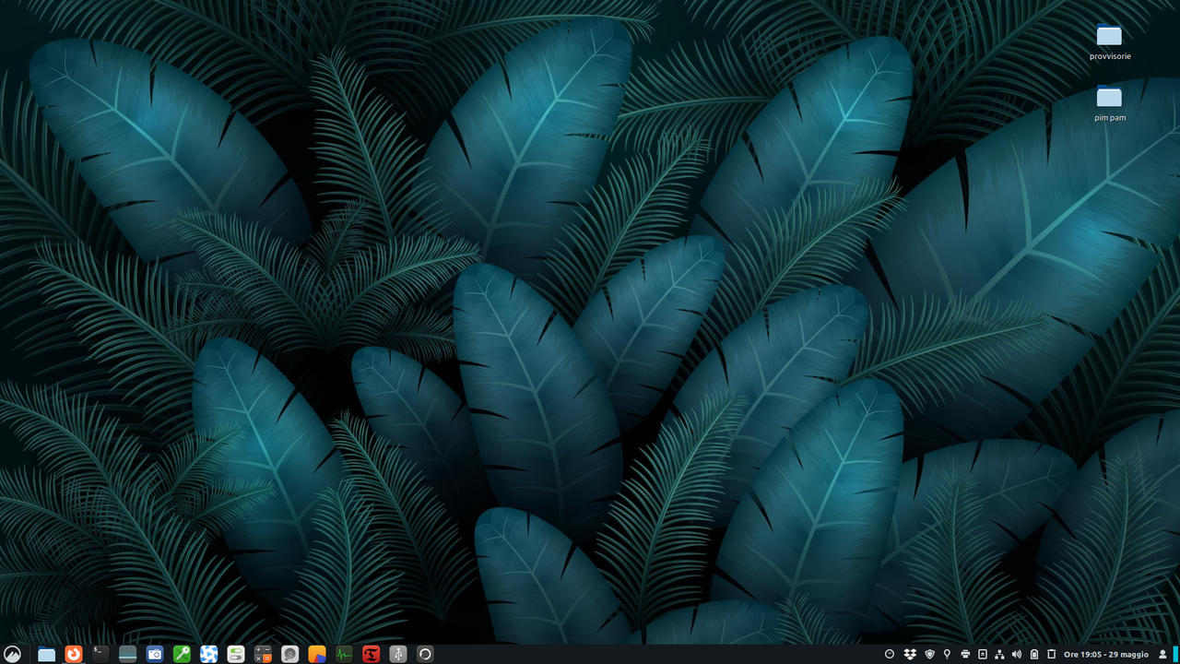Viewport: 1180px width, 664px height.
Task: Launch the blue camera screenshot app
Action: point(154,654)
